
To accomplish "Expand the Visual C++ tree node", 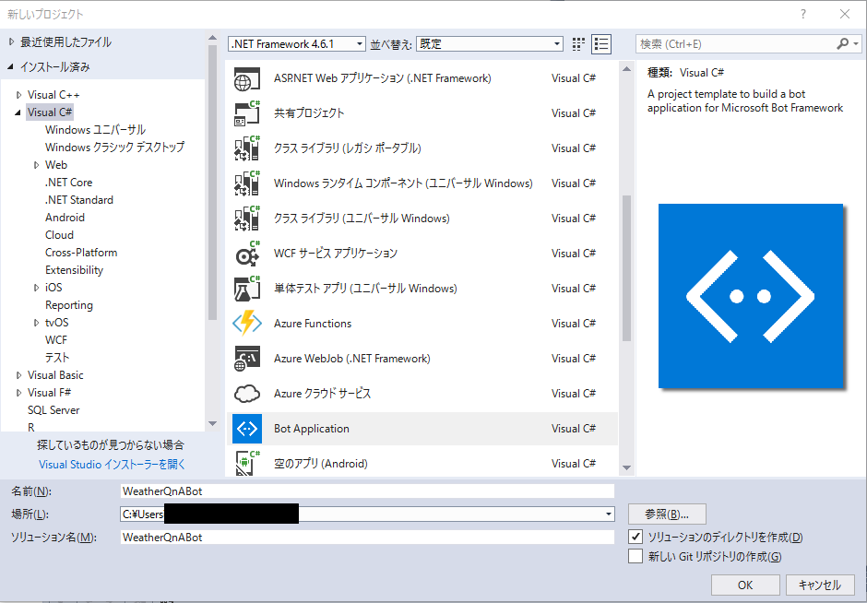I will pyautogui.click(x=18, y=95).
